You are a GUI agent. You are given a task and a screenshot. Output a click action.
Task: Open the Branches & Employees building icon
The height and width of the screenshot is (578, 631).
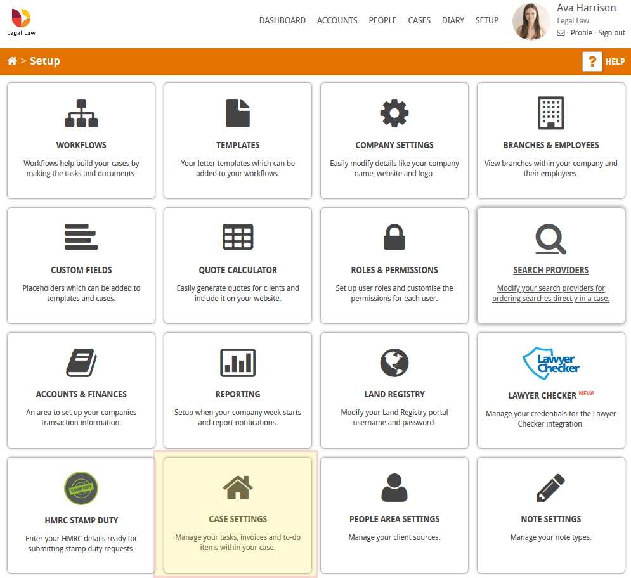tap(550, 113)
